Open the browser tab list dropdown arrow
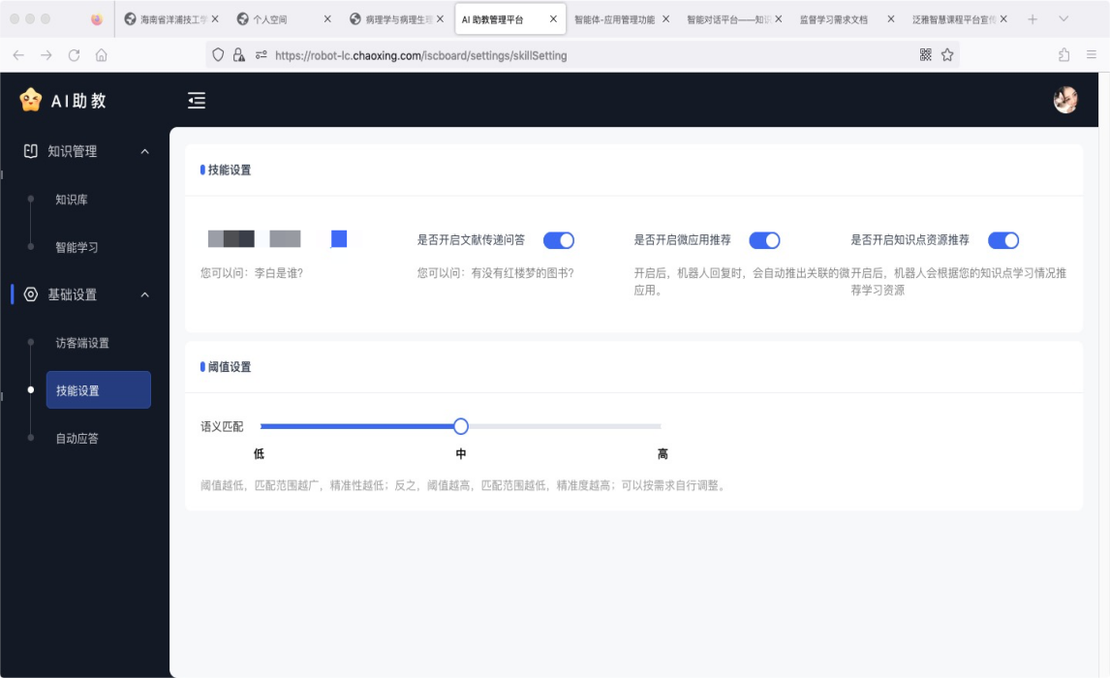Image resolution: width=1110 pixels, height=678 pixels. [1064, 19]
